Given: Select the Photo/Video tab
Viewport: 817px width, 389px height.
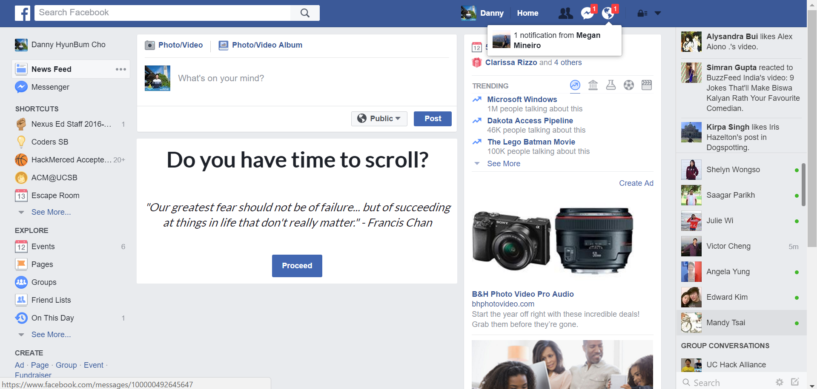Looking at the screenshot, I should tap(174, 45).
